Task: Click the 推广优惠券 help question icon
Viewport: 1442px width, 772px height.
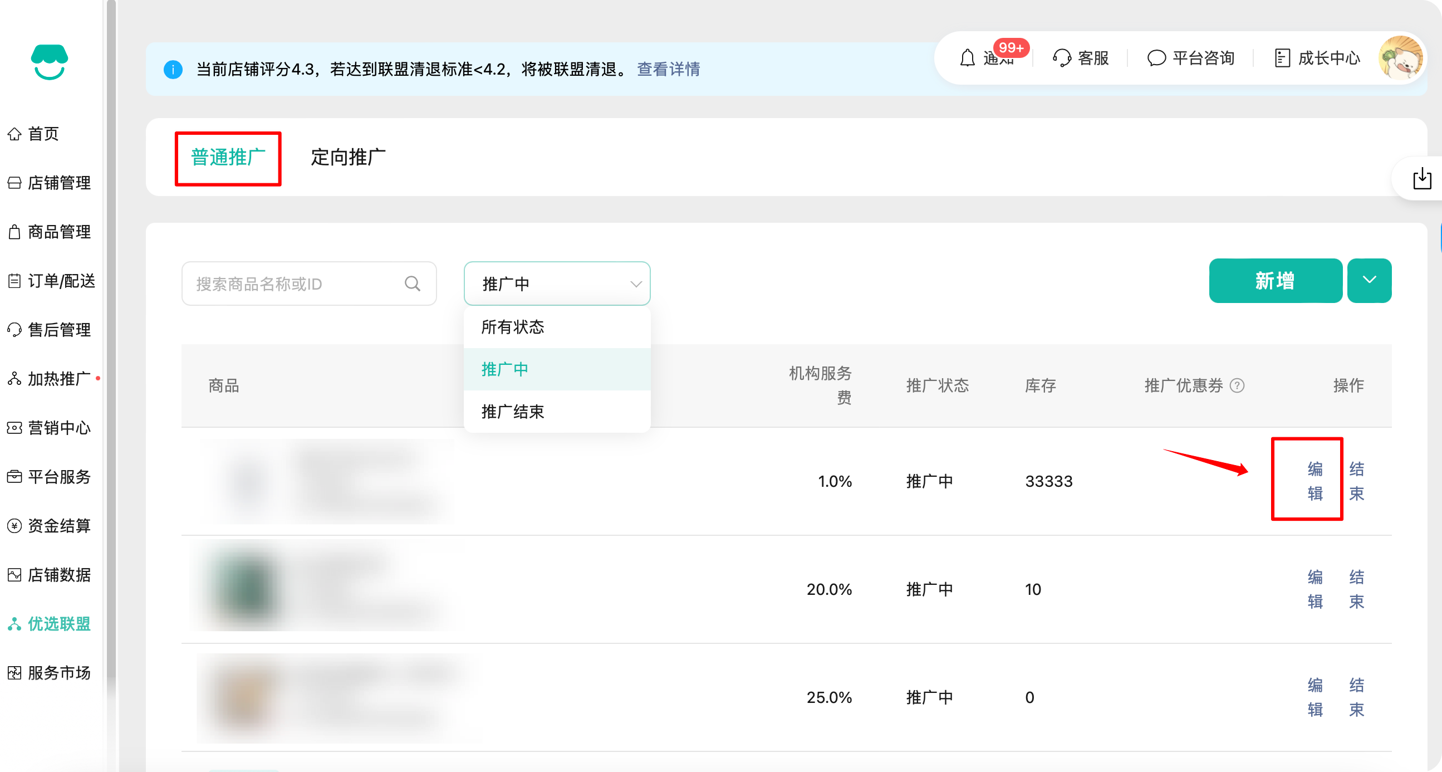Action: tap(1237, 385)
